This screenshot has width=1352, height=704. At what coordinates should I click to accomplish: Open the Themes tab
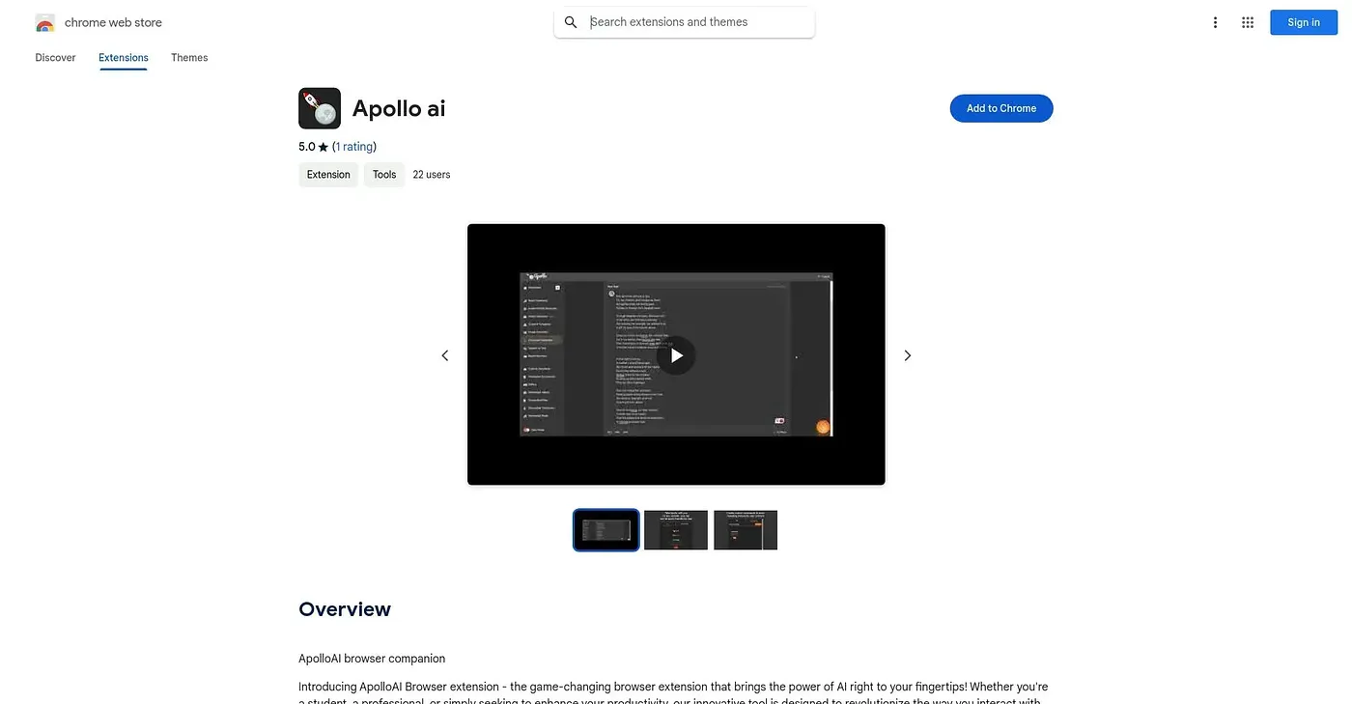[x=189, y=58]
